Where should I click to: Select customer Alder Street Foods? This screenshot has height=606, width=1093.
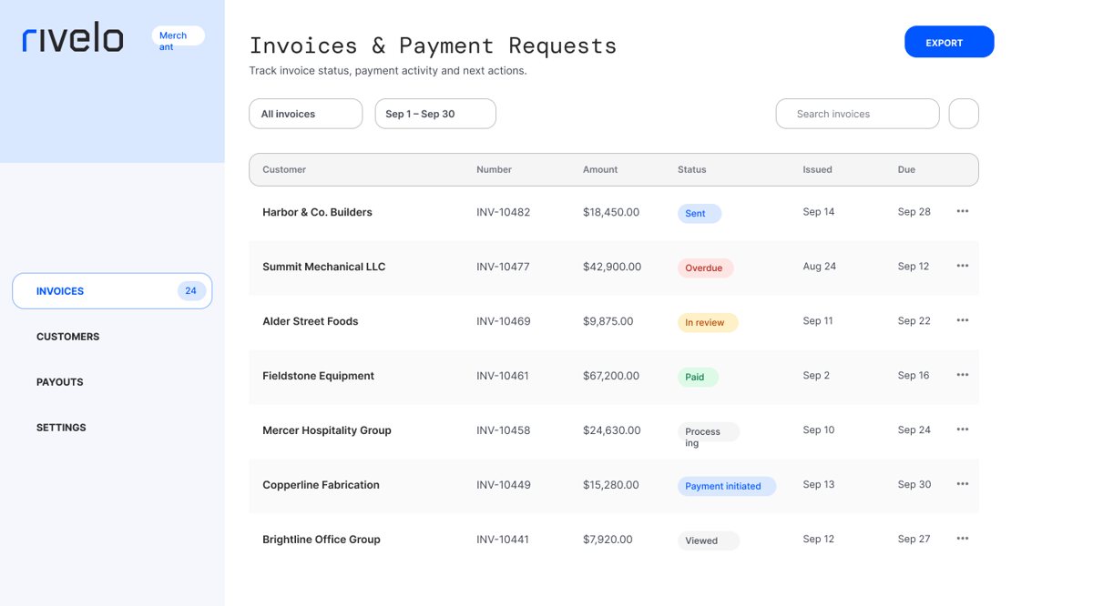tap(310, 321)
